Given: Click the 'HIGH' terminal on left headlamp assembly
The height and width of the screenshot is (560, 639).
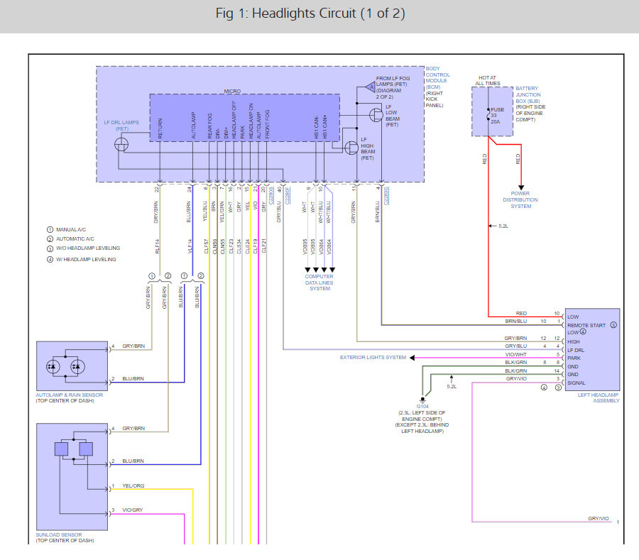Looking at the screenshot, I should click(x=574, y=341).
